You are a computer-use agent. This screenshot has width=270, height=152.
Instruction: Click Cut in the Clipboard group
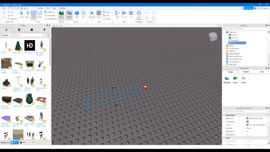(11, 16)
